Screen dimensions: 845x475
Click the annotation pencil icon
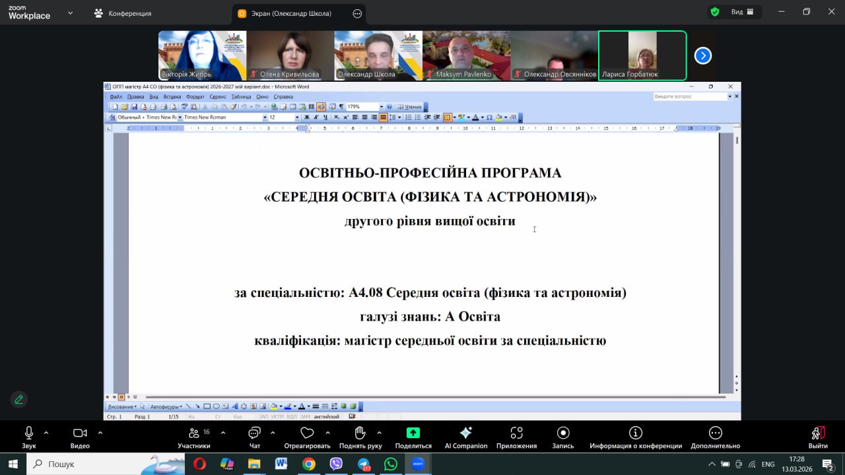[x=18, y=399]
